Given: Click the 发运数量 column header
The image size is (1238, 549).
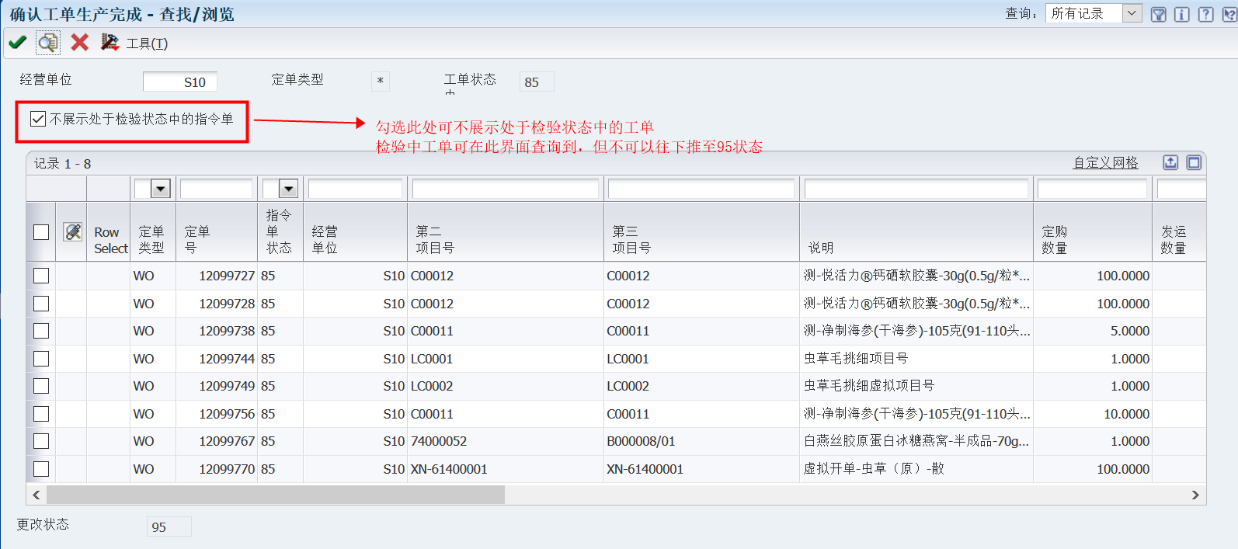Looking at the screenshot, I should [1179, 232].
